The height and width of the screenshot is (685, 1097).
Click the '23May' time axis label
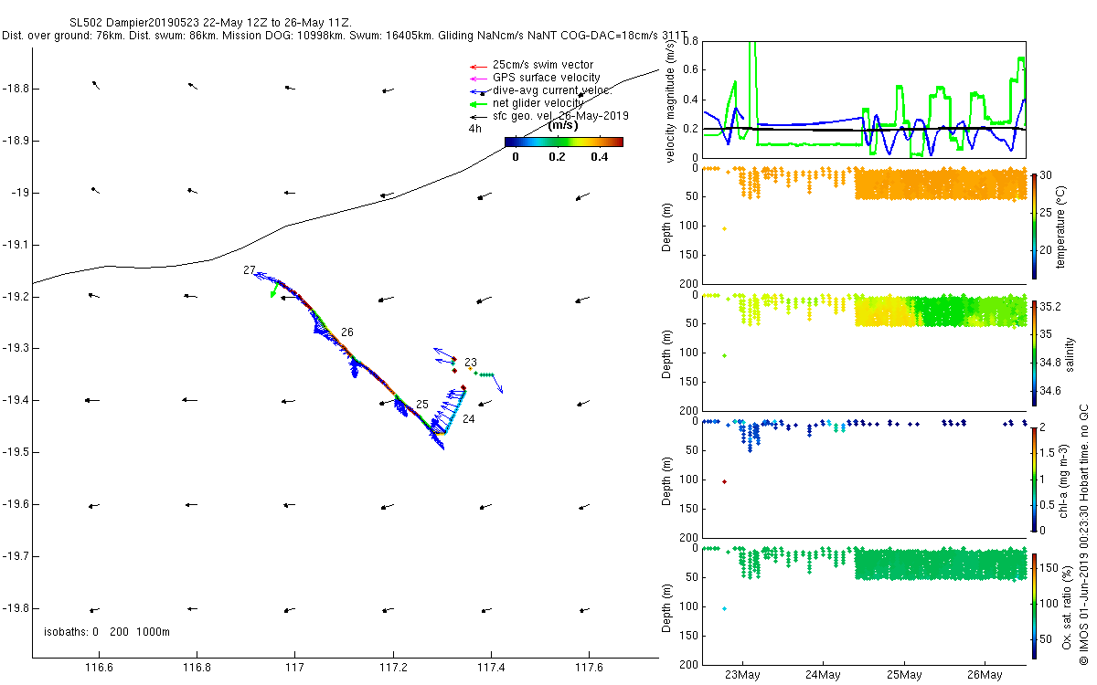[742, 675]
